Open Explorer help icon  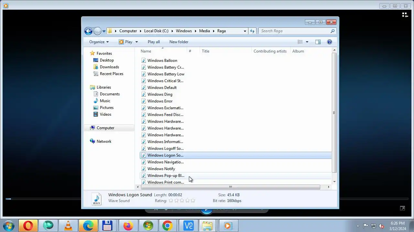[330, 42]
